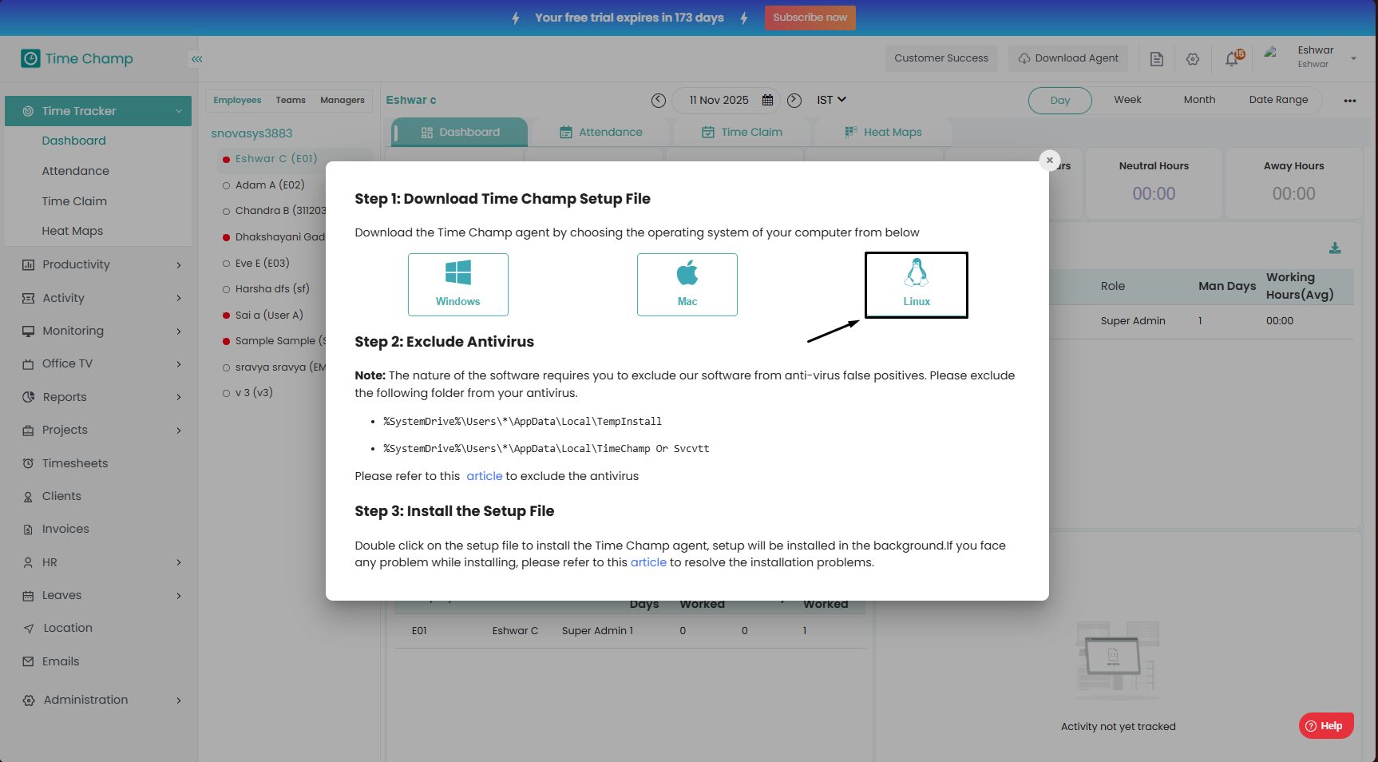This screenshot has height=762, width=1378.
Task: Open the calendar date picker icon
Action: pos(768,101)
